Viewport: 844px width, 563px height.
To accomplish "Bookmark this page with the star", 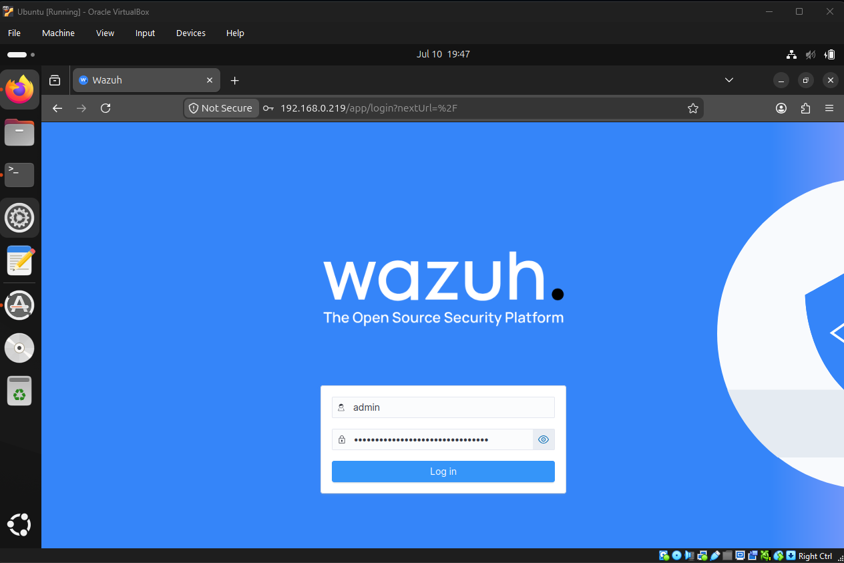I will coord(693,108).
